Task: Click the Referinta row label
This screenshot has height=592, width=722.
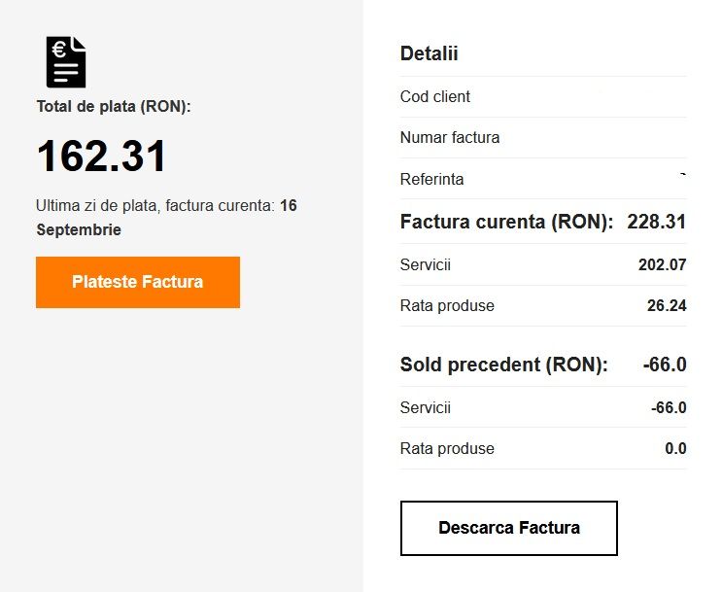Action: (432, 180)
